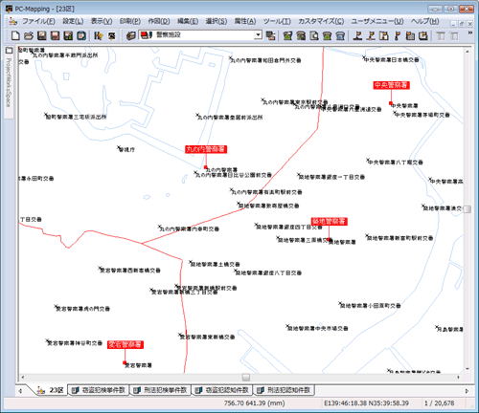Click the first green telephone-shaped toolbar icon
The width and height of the screenshot is (479, 413).
(287, 35)
